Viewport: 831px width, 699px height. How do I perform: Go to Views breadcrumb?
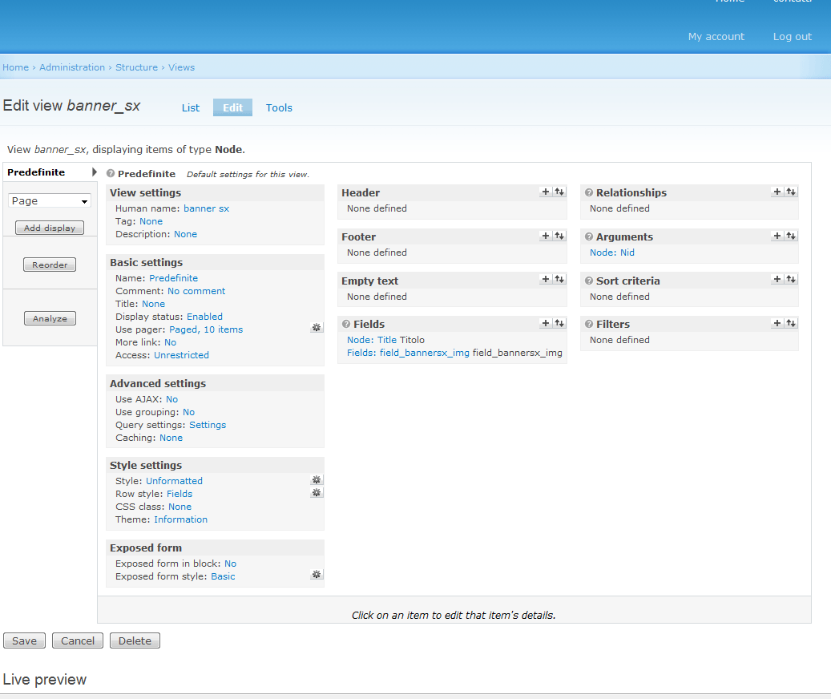tap(181, 67)
